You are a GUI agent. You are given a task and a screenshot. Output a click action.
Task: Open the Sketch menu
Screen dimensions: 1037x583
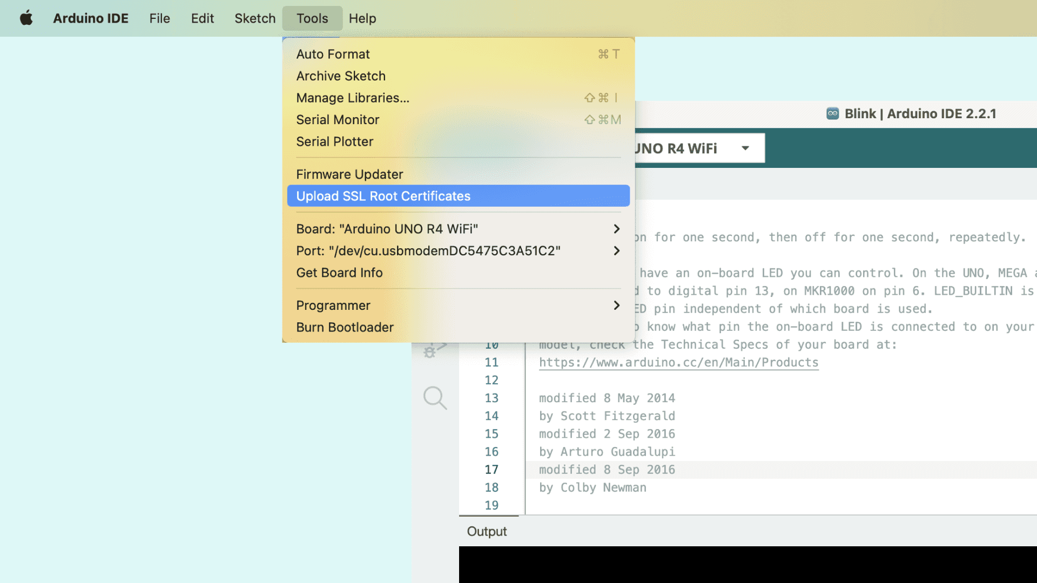(x=255, y=18)
